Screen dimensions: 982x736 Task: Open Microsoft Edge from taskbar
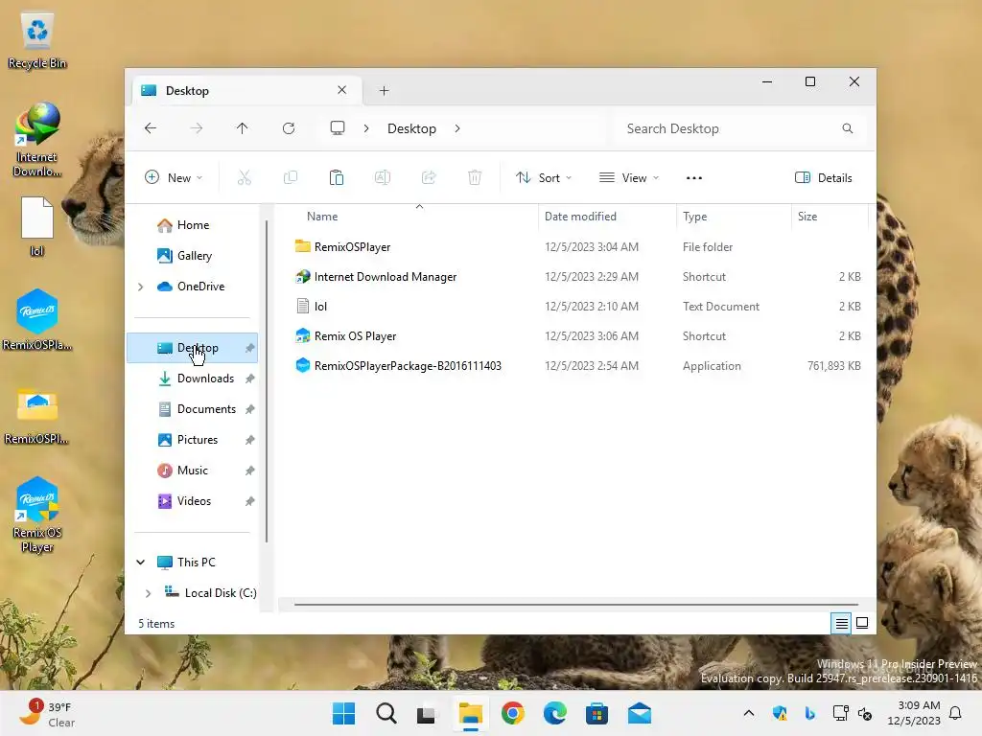[555, 713]
